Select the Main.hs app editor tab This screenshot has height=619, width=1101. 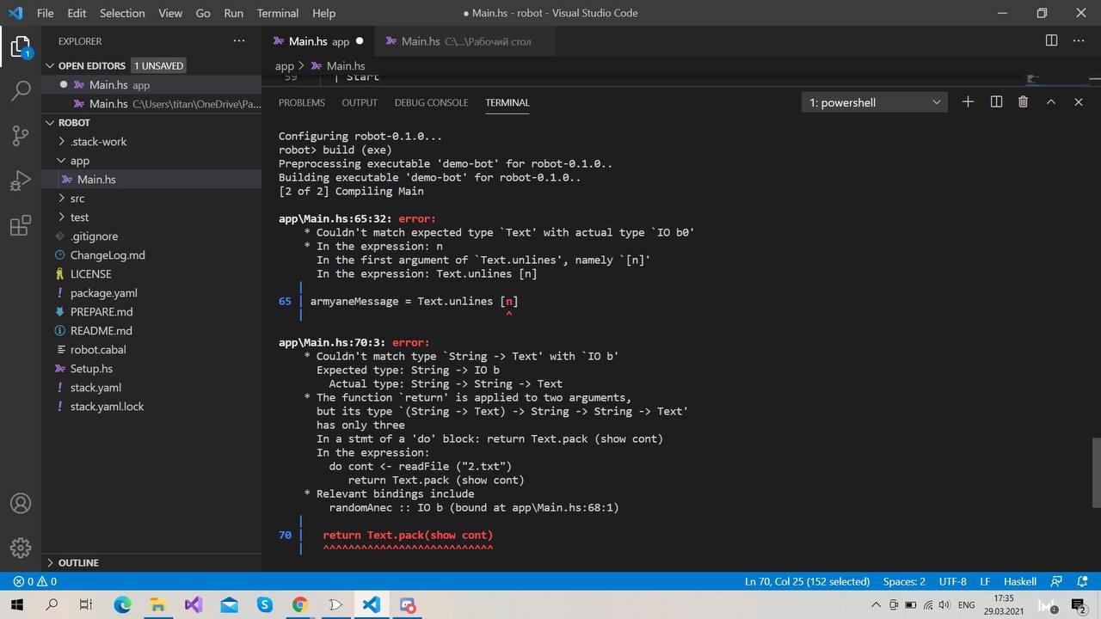[317, 41]
